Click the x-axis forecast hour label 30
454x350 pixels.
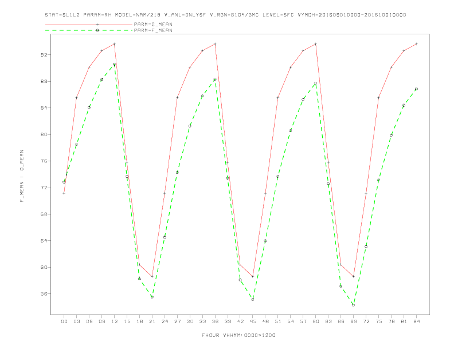click(190, 321)
